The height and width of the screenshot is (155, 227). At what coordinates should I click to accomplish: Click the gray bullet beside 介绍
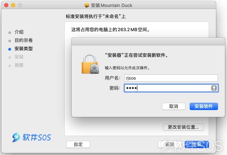pos(10,33)
